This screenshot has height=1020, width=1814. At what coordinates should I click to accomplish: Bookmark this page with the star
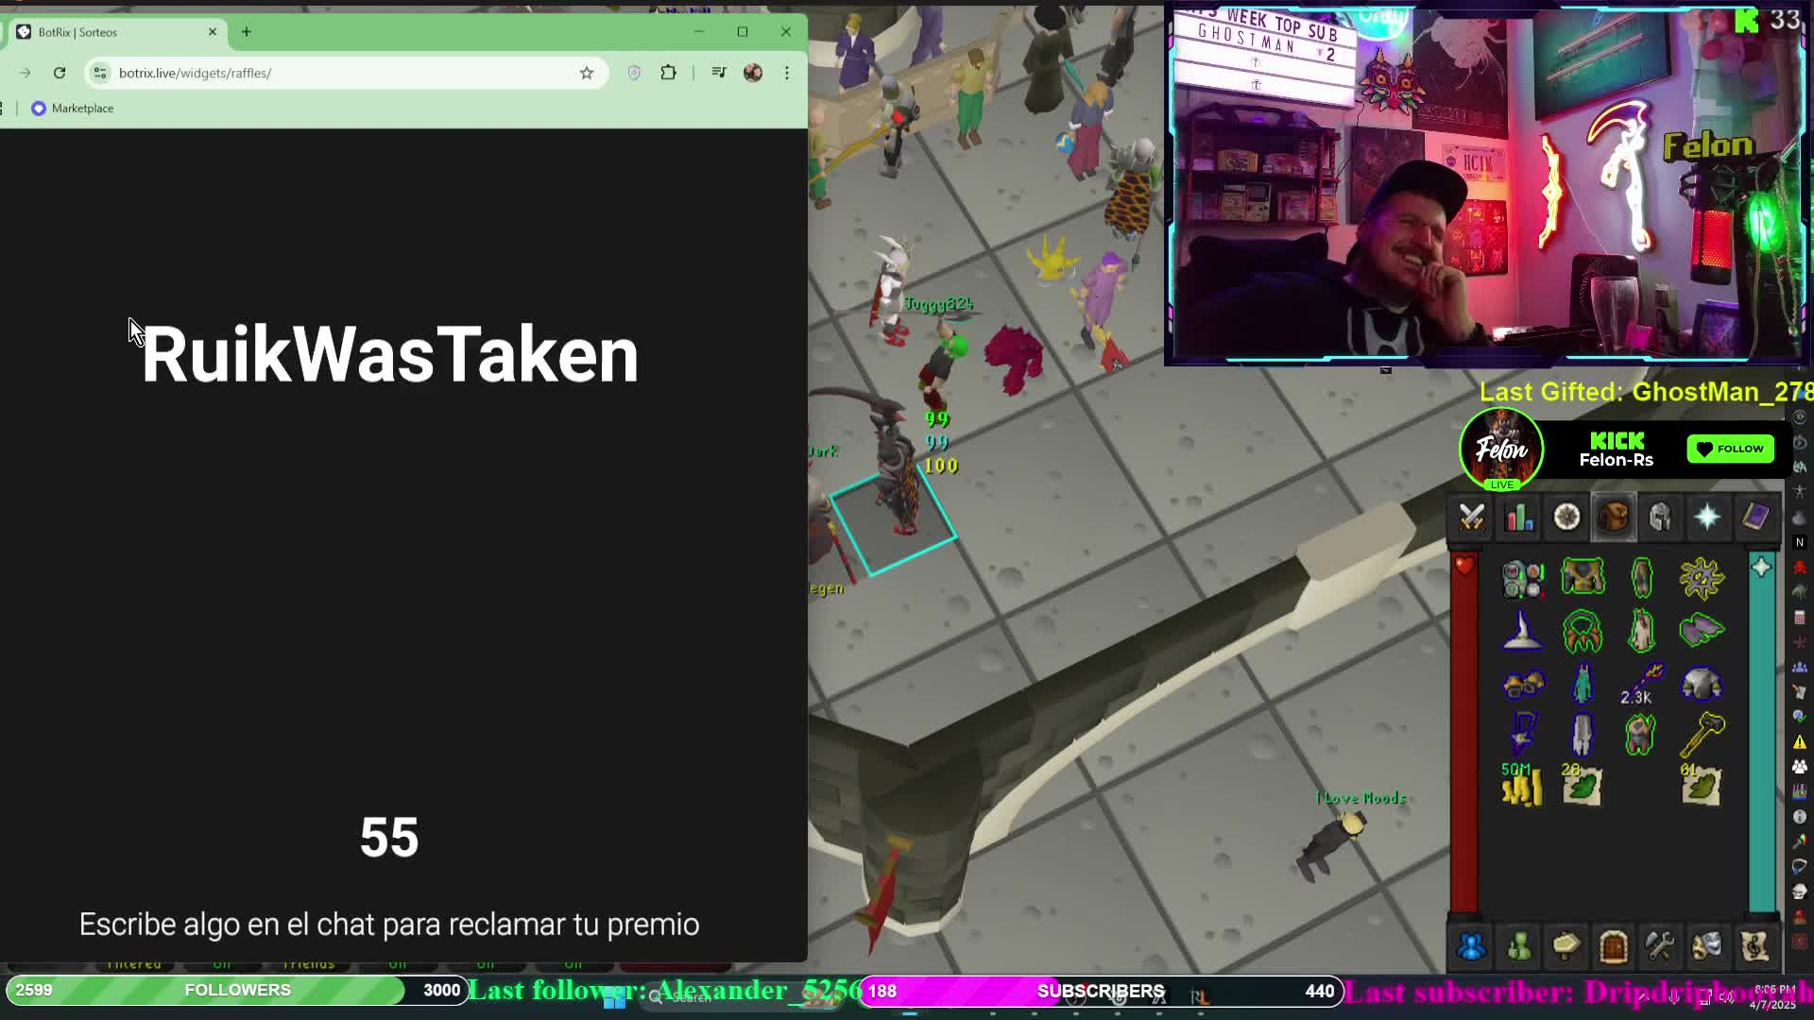(x=587, y=73)
